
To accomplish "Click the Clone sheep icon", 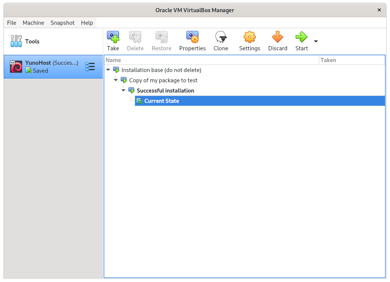I will pyautogui.click(x=221, y=37).
